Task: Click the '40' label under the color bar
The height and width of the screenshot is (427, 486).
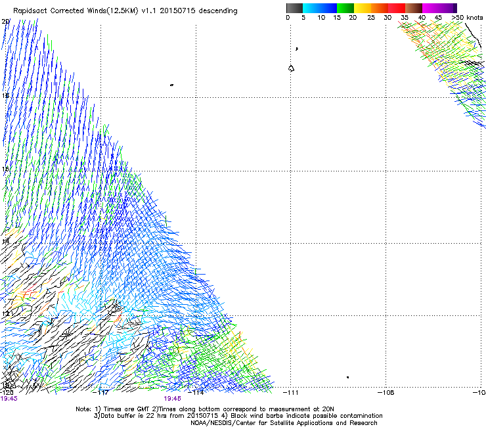Action: pyautogui.click(x=422, y=18)
